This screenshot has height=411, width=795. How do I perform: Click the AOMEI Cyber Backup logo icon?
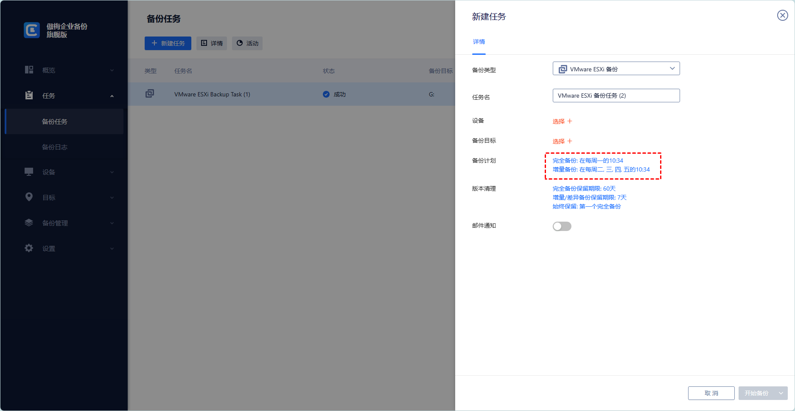point(32,30)
